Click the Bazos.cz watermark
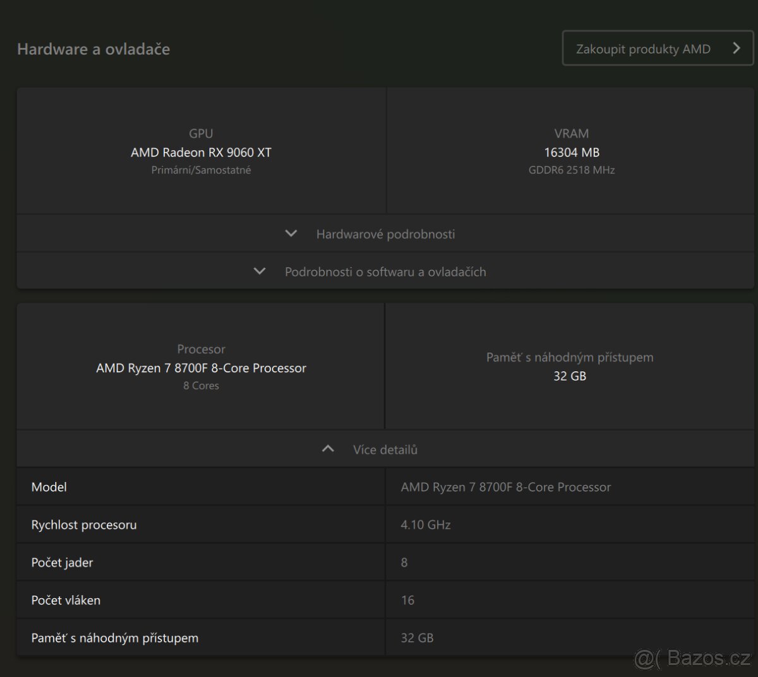 point(692,659)
